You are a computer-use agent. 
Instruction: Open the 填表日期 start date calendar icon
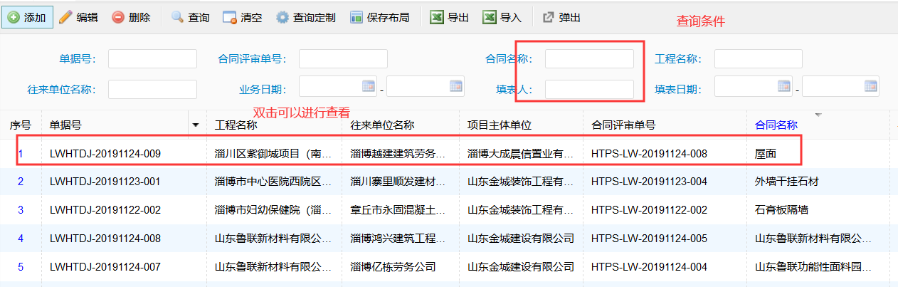coord(784,86)
